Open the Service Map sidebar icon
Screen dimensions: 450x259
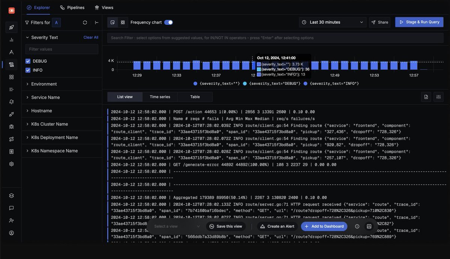pos(12,139)
